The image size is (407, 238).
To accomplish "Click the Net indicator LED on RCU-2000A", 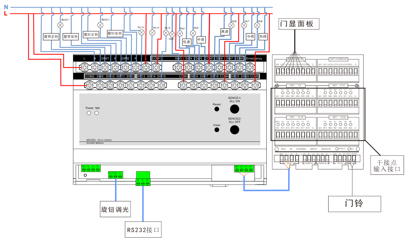I will click(x=97, y=113).
